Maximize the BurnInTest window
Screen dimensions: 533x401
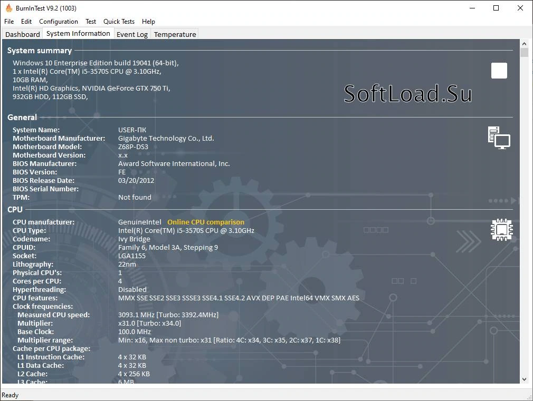[496, 8]
